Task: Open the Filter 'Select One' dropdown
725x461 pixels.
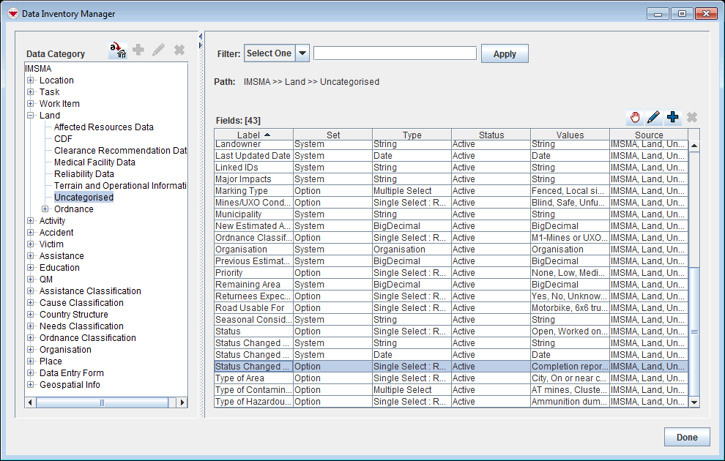Action: coord(302,53)
